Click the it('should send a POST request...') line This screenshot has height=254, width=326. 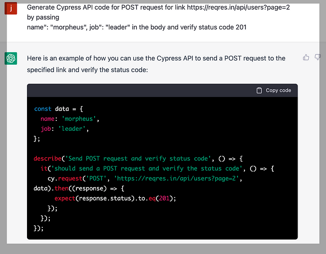(157, 169)
